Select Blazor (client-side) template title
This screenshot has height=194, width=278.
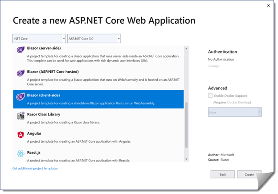click(x=44, y=95)
